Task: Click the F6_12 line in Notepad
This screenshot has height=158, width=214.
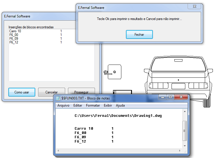Action: pos(94,141)
